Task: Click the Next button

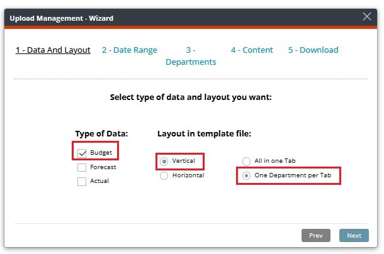Action: tap(354, 235)
